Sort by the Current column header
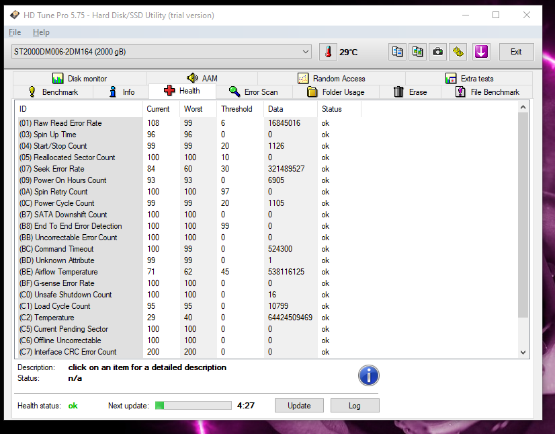 pos(161,109)
